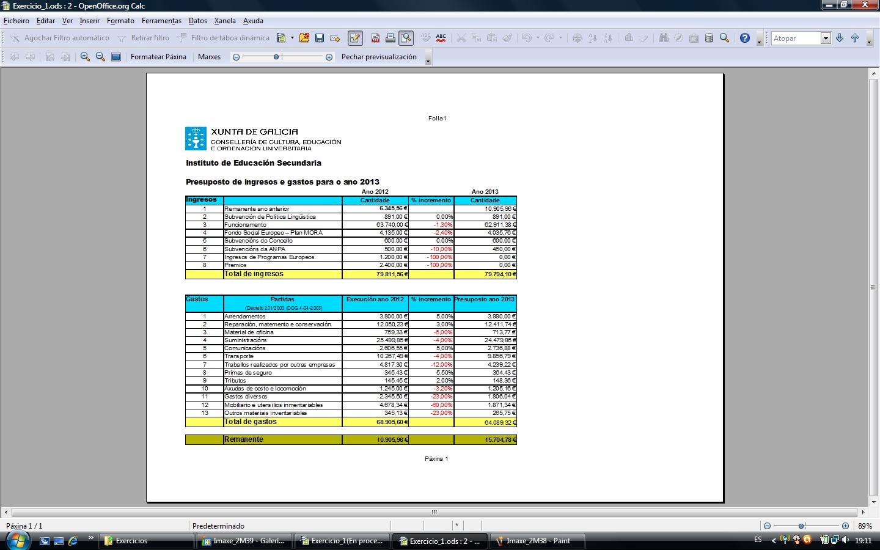Toggle Edit File mode button
This screenshot has width=880, height=550.
pos(355,38)
